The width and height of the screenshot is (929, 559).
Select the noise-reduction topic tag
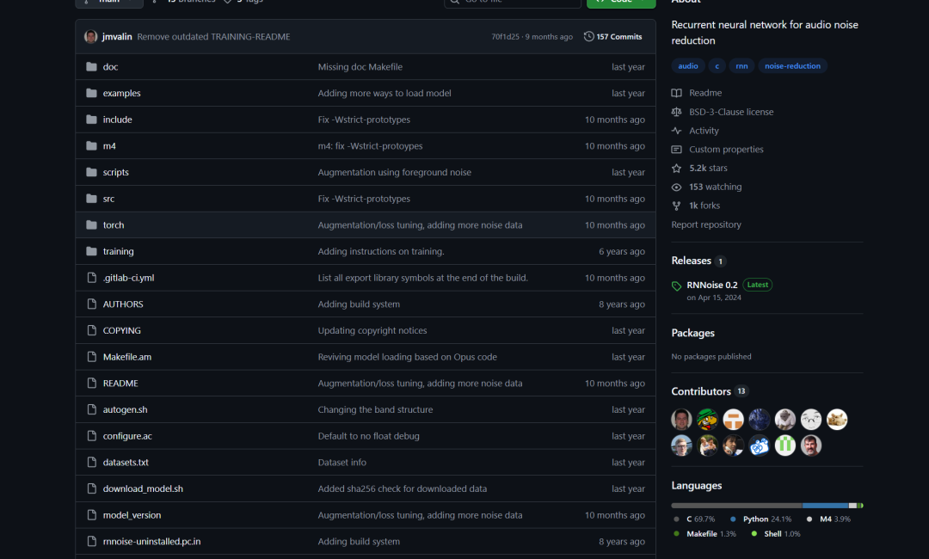(x=792, y=65)
